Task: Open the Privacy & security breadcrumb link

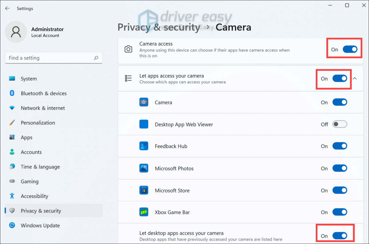Action: [x=159, y=27]
